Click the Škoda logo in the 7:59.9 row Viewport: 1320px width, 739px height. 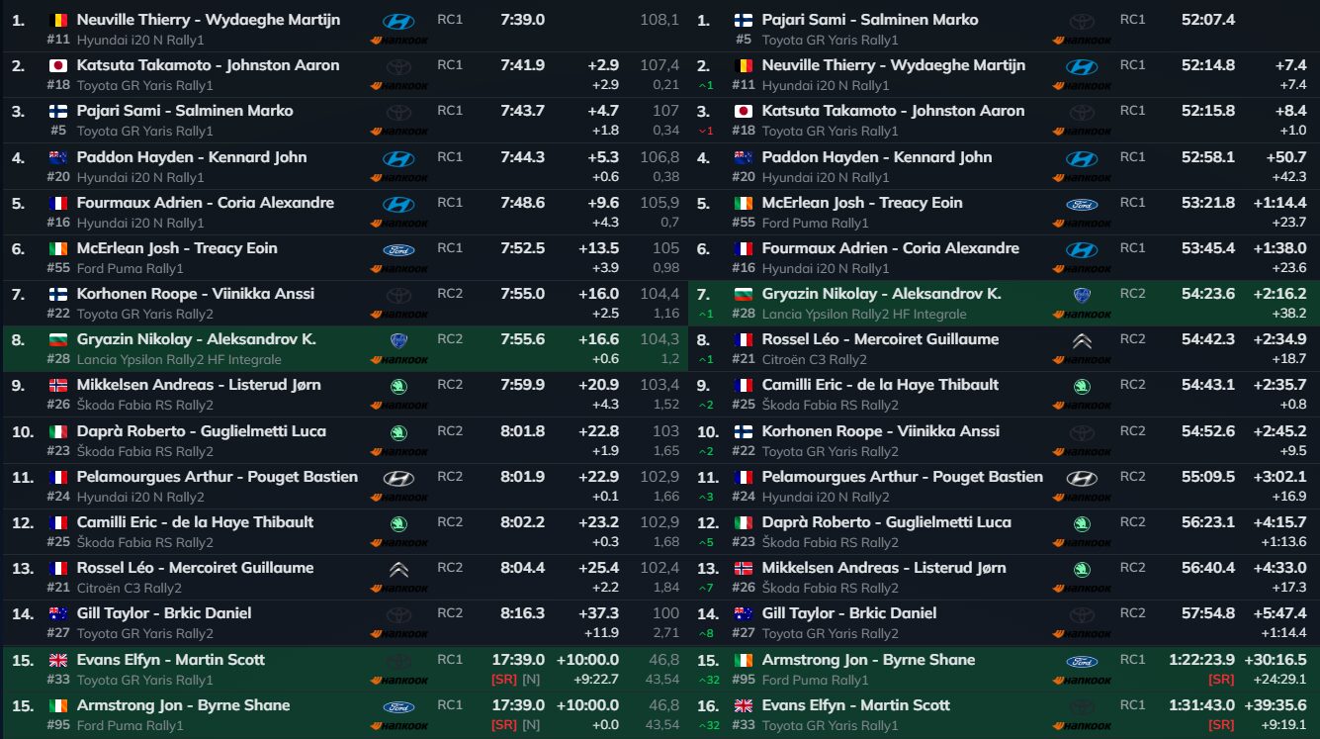398,386
